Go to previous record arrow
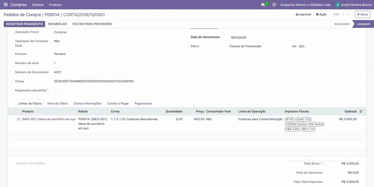This screenshot has width=374, height=187. [344, 14]
